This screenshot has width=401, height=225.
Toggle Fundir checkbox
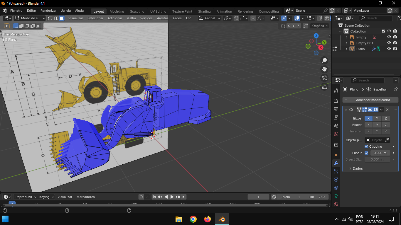366,153
